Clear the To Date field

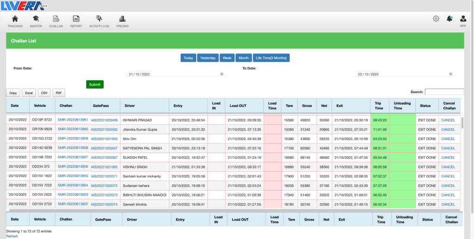[451, 74]
